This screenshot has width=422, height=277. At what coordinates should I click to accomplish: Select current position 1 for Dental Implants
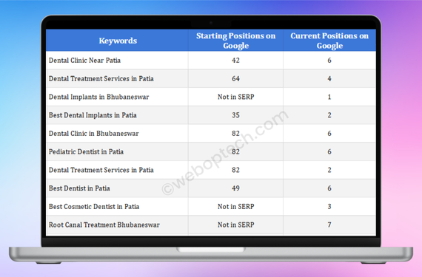click(x=329, y=97)
